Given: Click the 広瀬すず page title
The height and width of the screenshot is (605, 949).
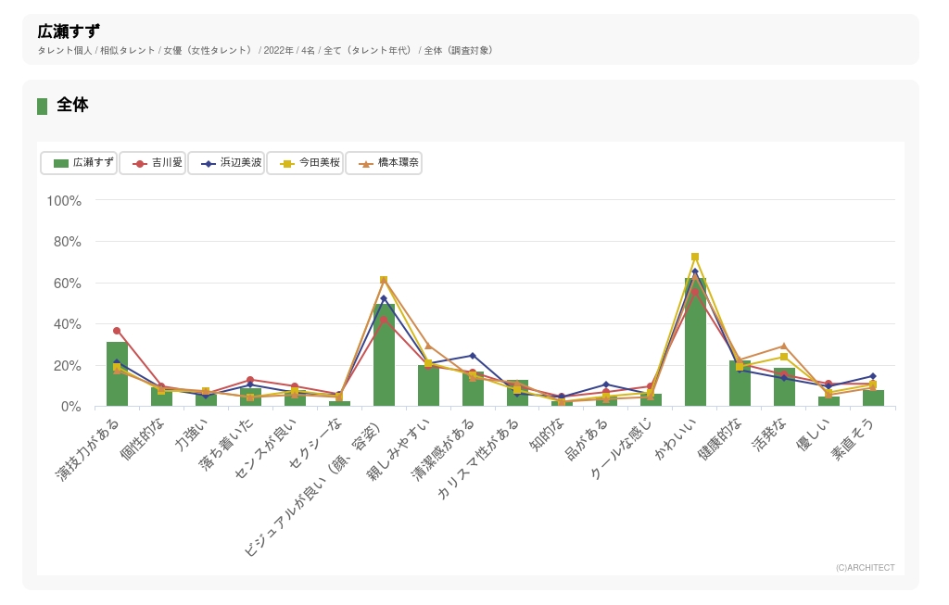Looking at the screenshot, I should (x=70, y=32).
